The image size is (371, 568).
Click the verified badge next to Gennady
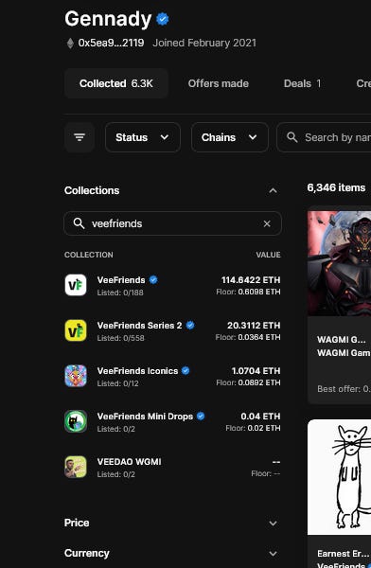tap(163, 19)
